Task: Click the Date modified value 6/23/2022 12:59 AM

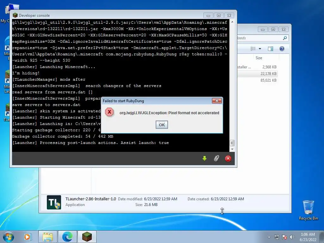Action: coord(160,199)
